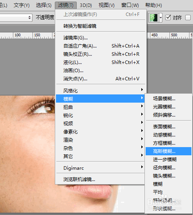Open the 视图(V) menu
The height and width of the screenshot is (215, 193).
[106, 5]
